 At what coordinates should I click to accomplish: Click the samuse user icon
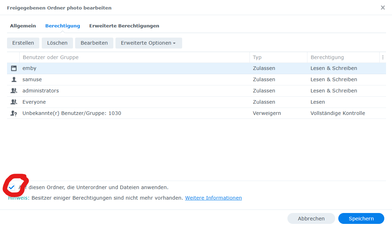(14, 79)
